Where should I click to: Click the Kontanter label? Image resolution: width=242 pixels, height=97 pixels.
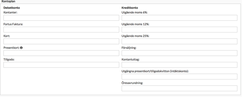(x=11, y=13)
